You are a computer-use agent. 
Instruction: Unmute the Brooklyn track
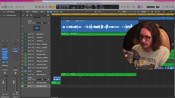(29, 71)
